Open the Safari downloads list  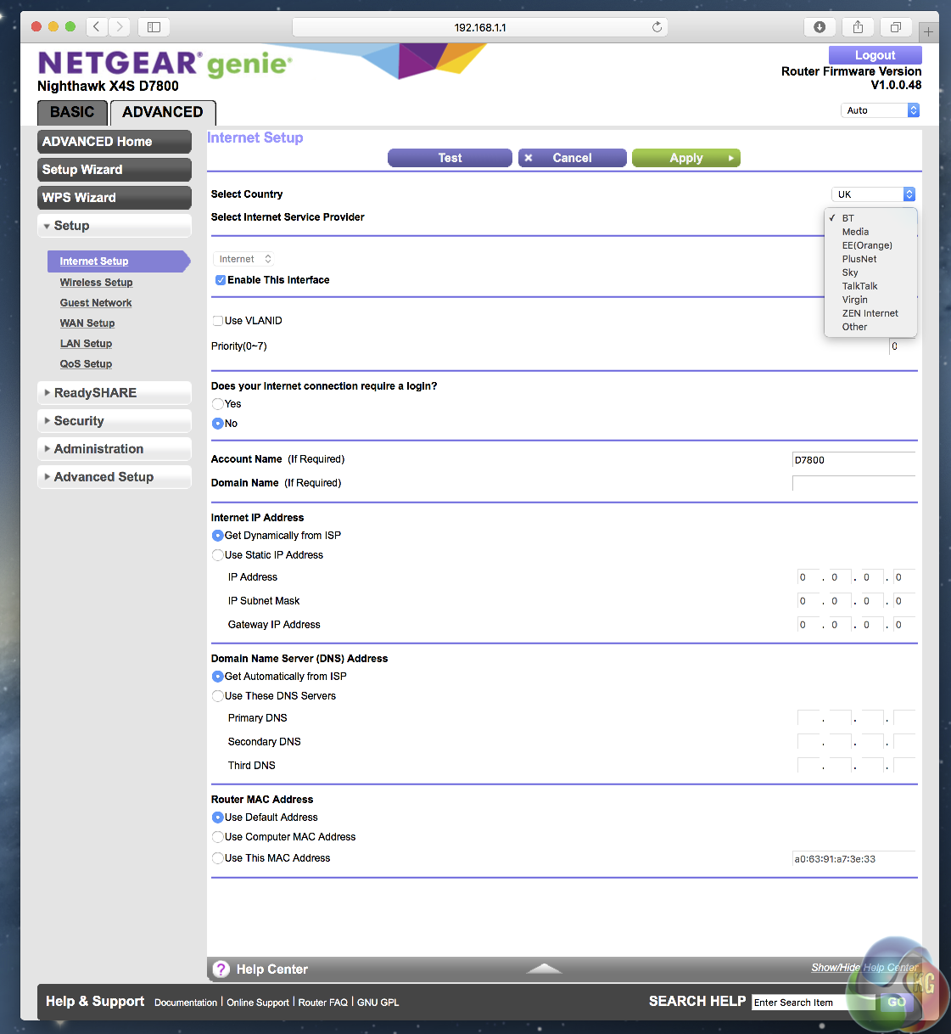pyautogui.click(x=820, y=27)
